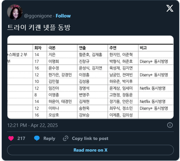Image resolution: width=180 pixels, height=161 pixels.
Task: Open Read more on X
Action: (x=90, y=150)
